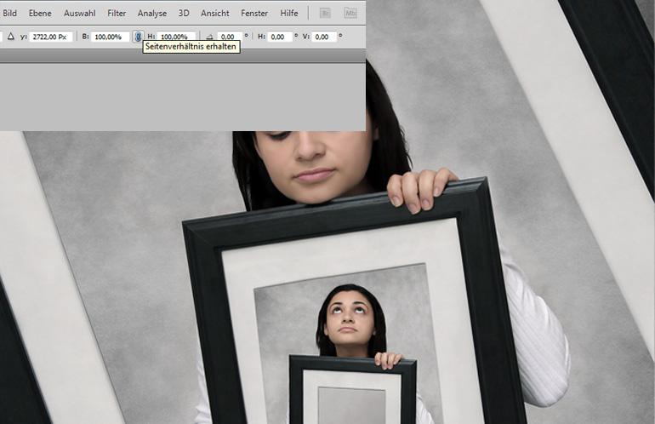
Task: Open the Hilfe menu
Action: (x=289, y=13)
